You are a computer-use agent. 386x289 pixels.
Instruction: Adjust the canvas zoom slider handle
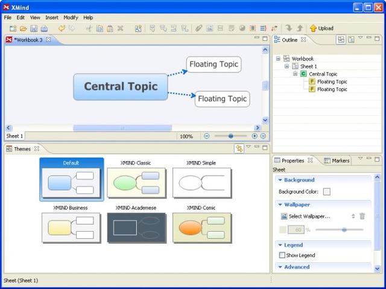click(x=230, y=136)
